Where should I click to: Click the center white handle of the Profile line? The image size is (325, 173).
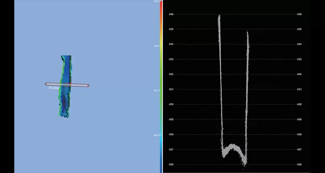[x=67, y=85]
